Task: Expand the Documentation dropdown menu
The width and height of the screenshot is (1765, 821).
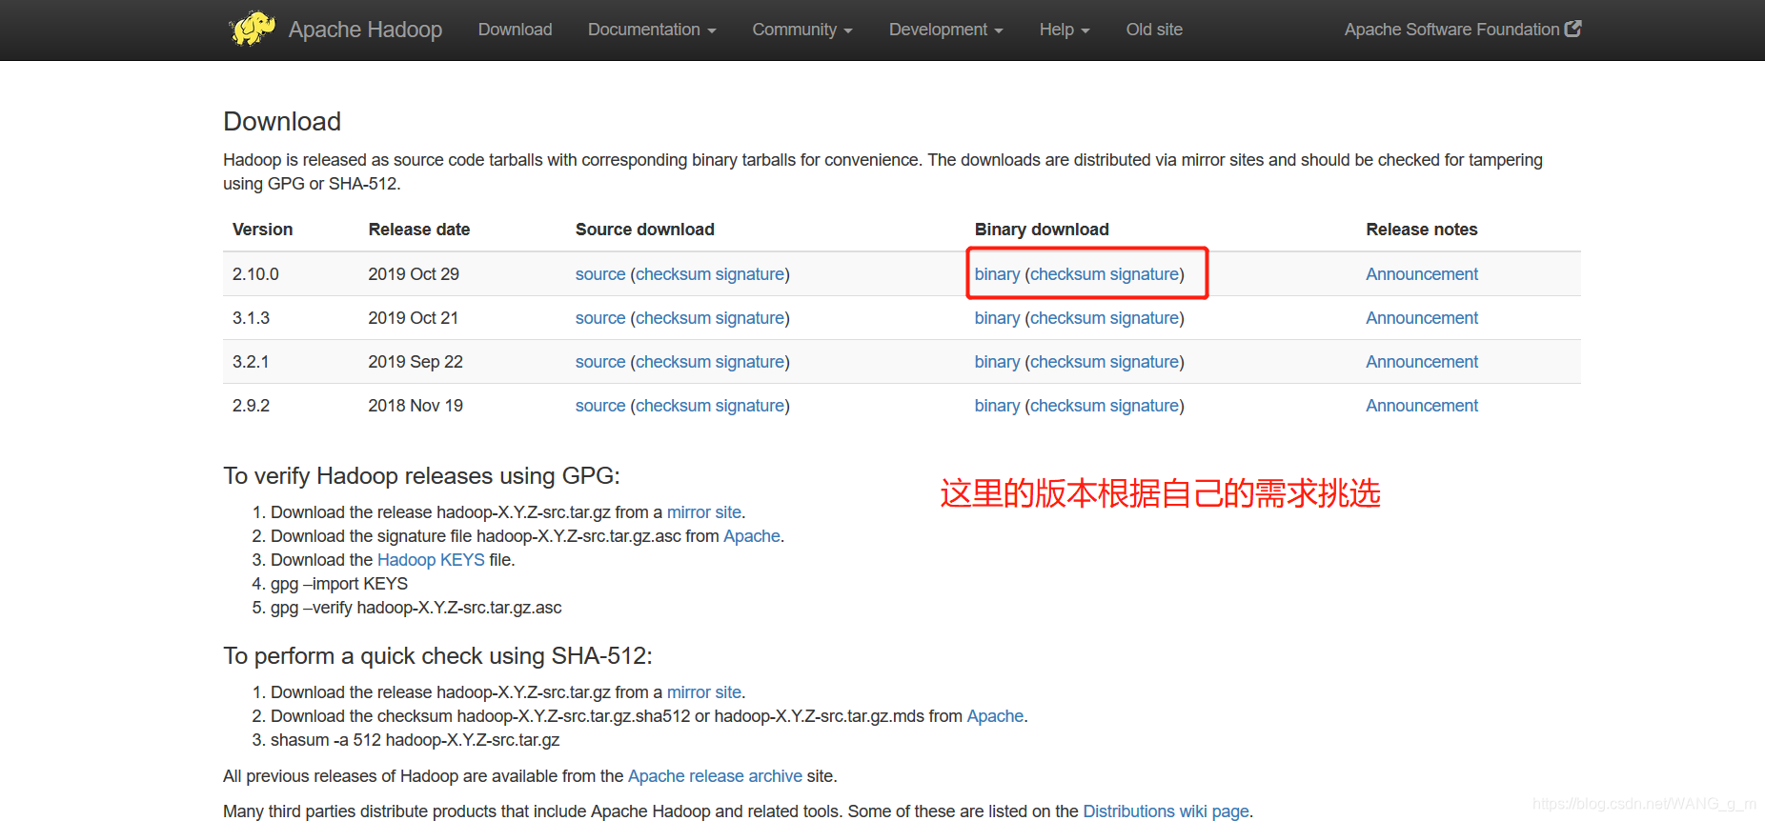Action: [652, 30]
